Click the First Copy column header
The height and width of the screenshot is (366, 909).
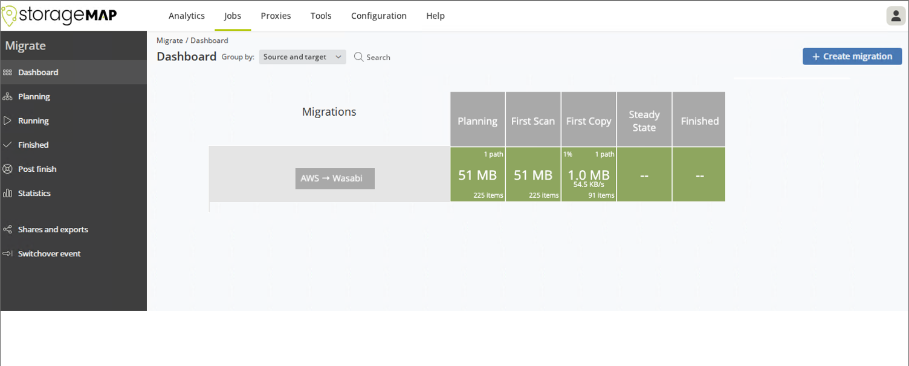(589, 119)
